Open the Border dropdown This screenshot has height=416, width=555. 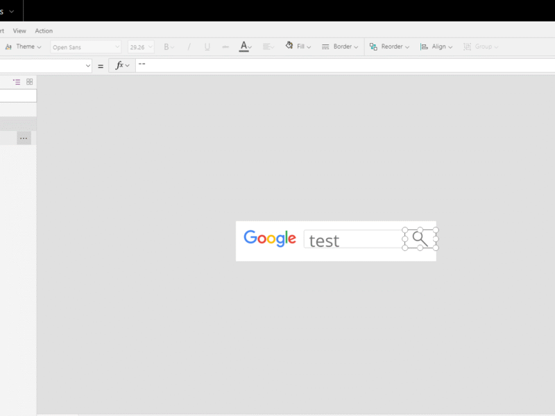(x=340, y=46)
